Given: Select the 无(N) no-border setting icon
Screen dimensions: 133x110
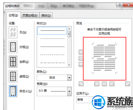Looking at the screenshot, I should point(13,32).
